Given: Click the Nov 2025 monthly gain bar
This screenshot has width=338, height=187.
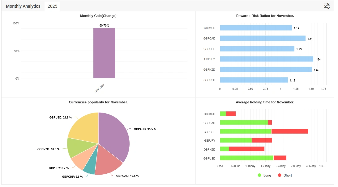Looking at the screenshot, I should pyautogui.click(x=104, y=53).
